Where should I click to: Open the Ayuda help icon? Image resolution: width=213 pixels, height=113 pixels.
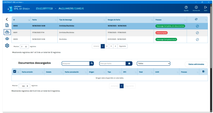click(x=186, y=7)
